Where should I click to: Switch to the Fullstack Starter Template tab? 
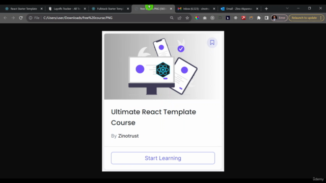[108, 9]
